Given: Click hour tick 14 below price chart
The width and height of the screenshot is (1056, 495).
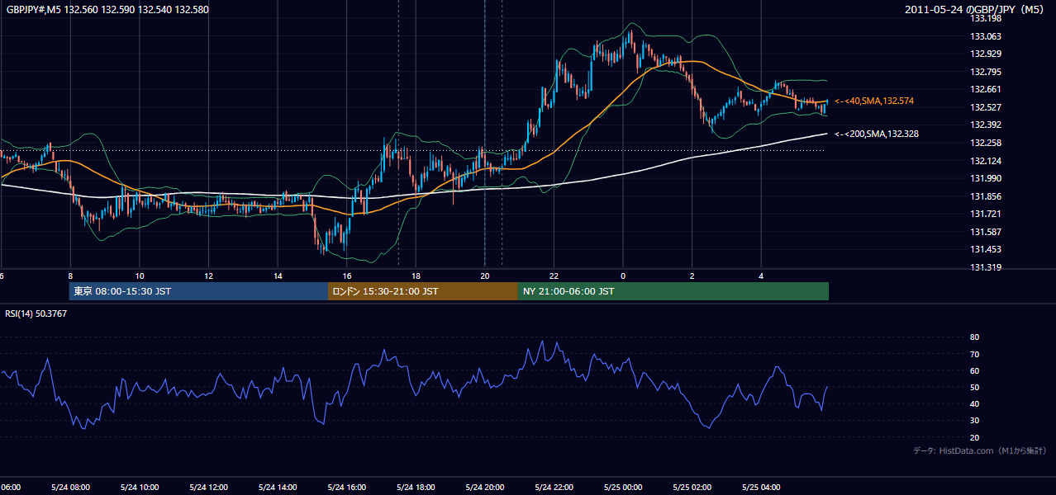Looking at the screenshot, I should click(278, 276).
